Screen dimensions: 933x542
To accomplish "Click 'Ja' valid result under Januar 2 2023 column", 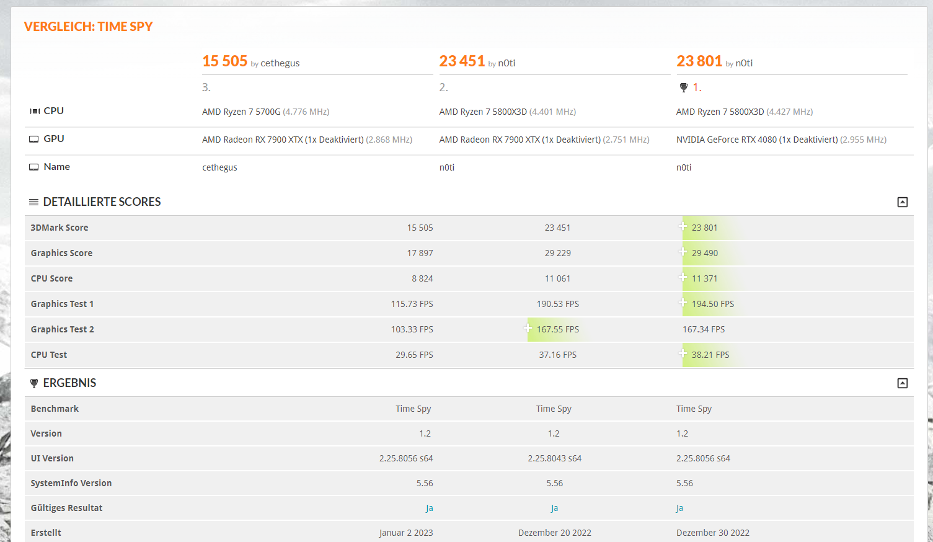I will (x=429, y=508).
